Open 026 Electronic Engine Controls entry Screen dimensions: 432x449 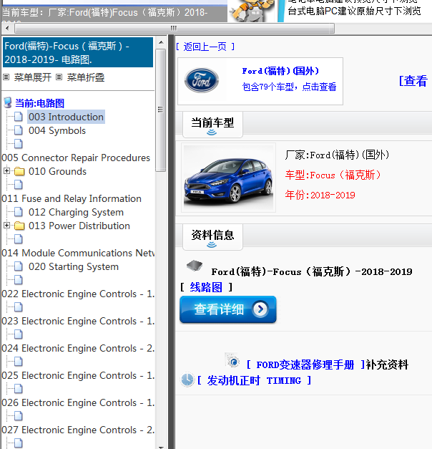pos(78,402)
